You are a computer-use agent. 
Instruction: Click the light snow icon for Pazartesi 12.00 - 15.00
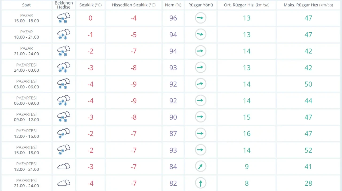click(x=64, y=134)
